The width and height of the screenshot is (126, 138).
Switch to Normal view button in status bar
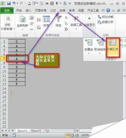tap(68, 135)
